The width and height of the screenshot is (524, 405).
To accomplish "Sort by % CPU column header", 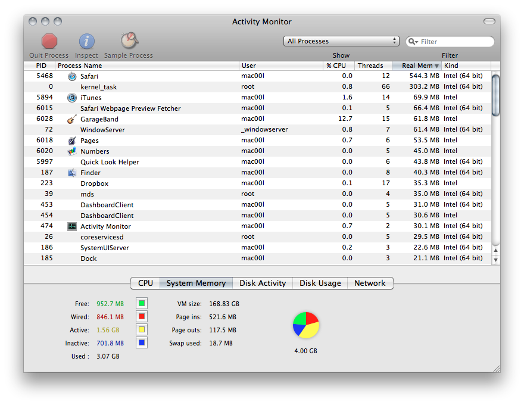I will [339, 66].
